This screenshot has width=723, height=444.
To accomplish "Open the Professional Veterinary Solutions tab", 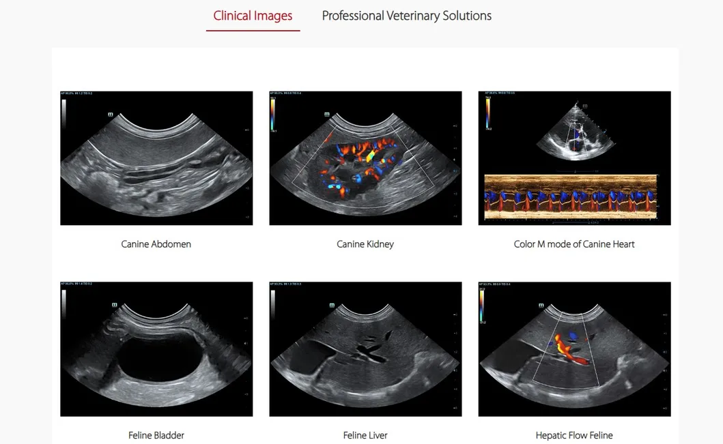I will point(406,15).
